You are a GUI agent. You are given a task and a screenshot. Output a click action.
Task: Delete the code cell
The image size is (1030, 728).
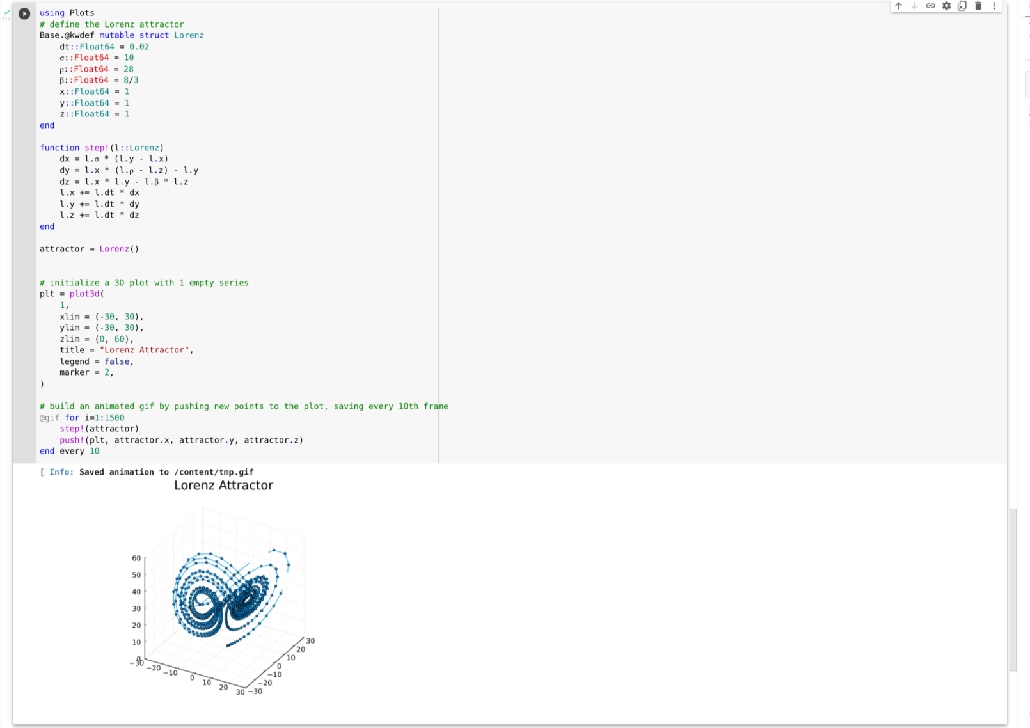(978, 6)
